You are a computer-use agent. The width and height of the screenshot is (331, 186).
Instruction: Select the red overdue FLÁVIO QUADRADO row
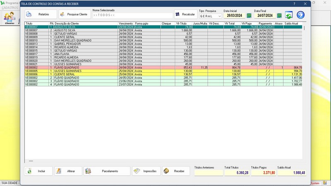point(163,67)
